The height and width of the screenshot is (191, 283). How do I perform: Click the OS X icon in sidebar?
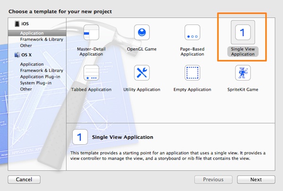coord(17,55)
